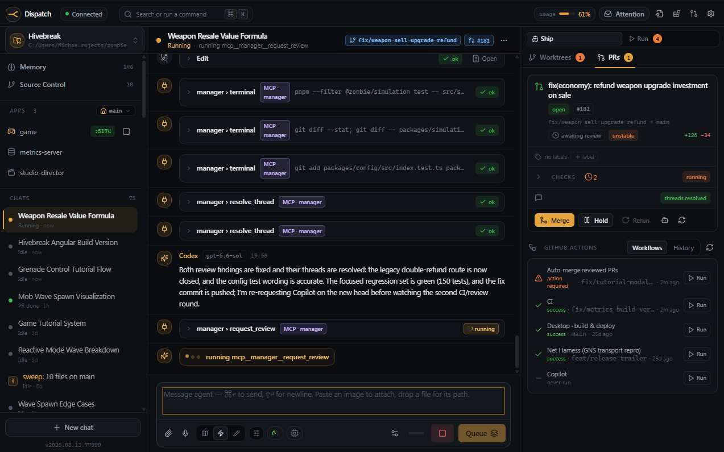Toggle the square checkbox beside game app
This screenshot has height=452, width=724.
pos(126,131)
